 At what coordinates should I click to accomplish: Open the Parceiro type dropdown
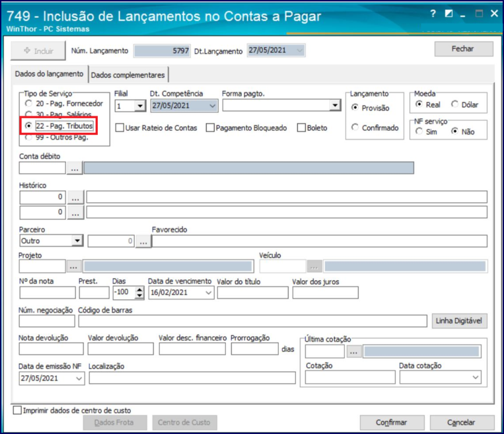(x=77, y=240)
